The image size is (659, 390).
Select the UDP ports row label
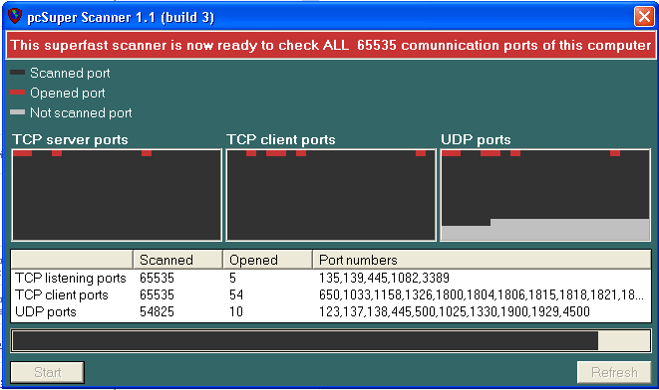pyautogui.click(x=46, y=312)
